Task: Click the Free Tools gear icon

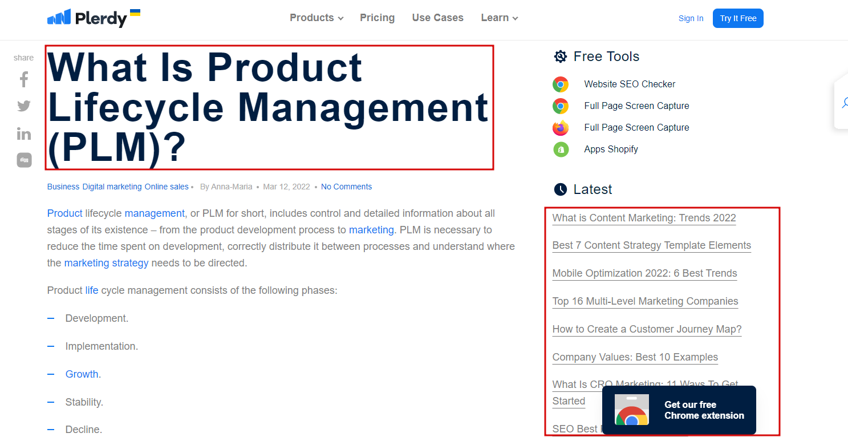Action: pos(561,56)
